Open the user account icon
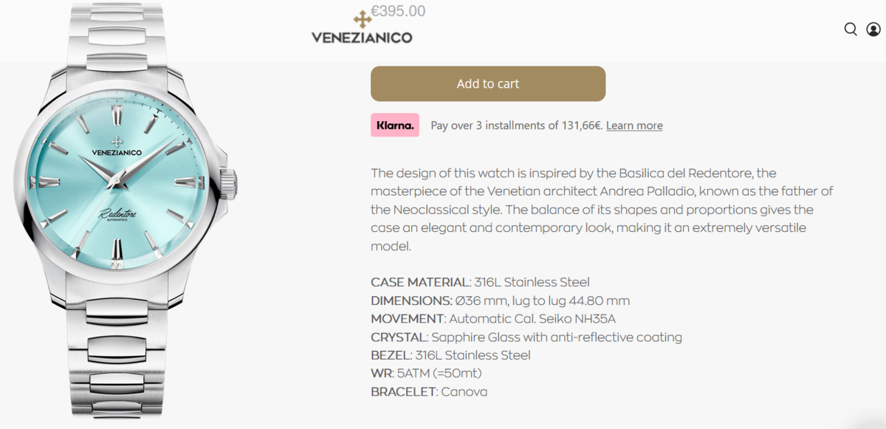The image size is (886, 429). 873,29
